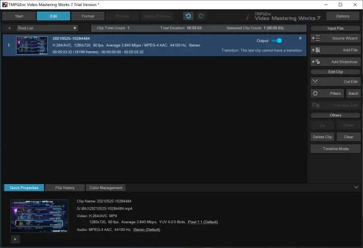Click the Clear button

coord(348,137)
